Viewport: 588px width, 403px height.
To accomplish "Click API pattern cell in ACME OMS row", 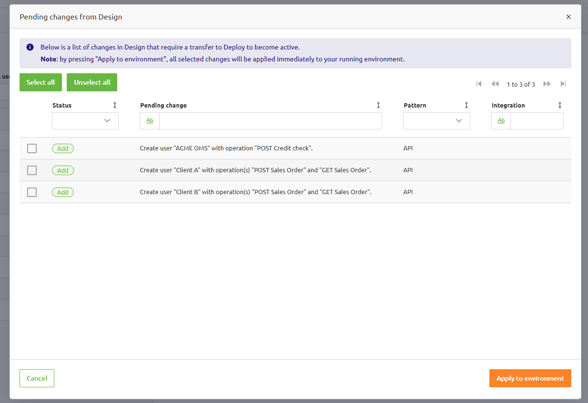I will point(408,148).
